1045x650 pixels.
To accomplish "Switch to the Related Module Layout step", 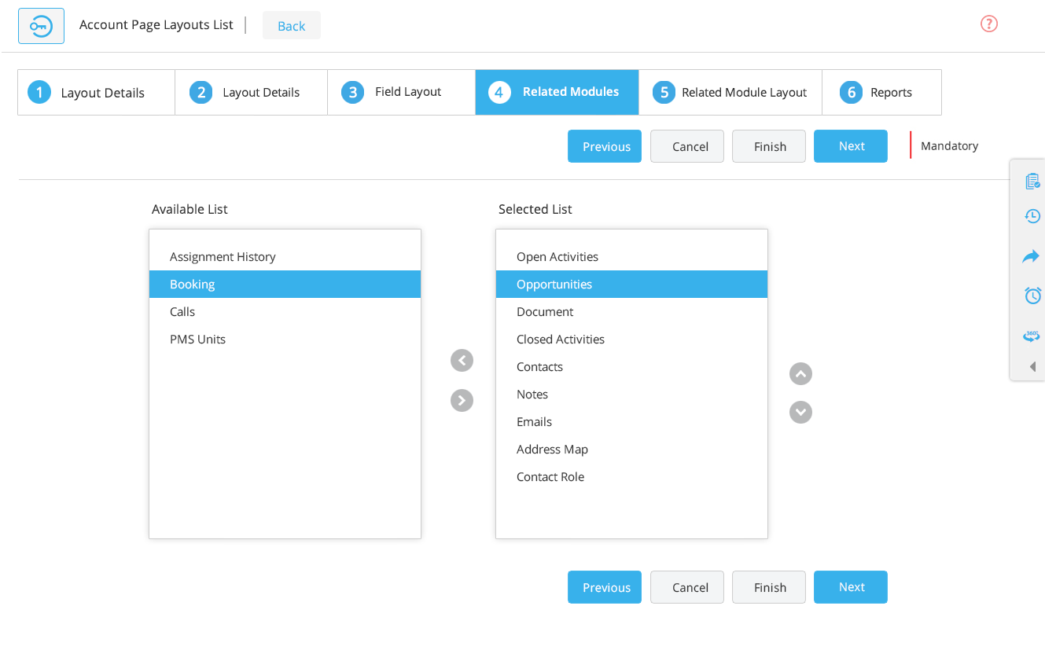I will pos(730,92).
